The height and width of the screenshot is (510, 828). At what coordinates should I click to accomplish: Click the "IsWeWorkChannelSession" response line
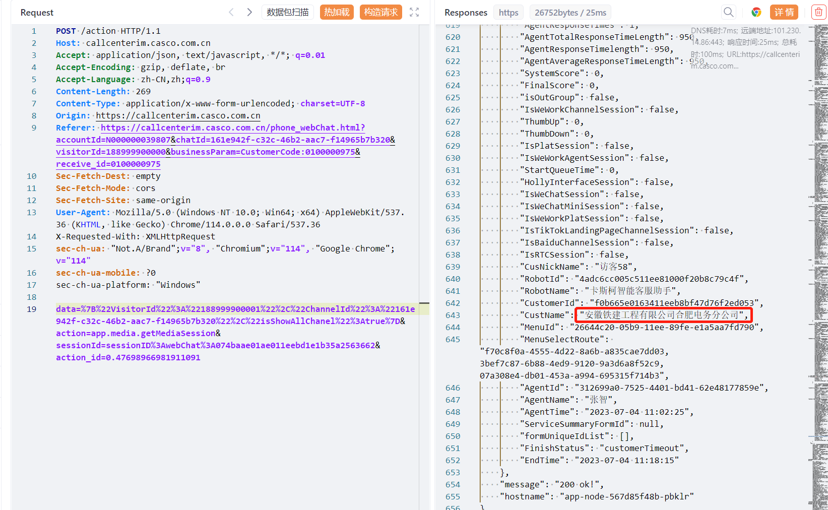click(x=599, y=109)
